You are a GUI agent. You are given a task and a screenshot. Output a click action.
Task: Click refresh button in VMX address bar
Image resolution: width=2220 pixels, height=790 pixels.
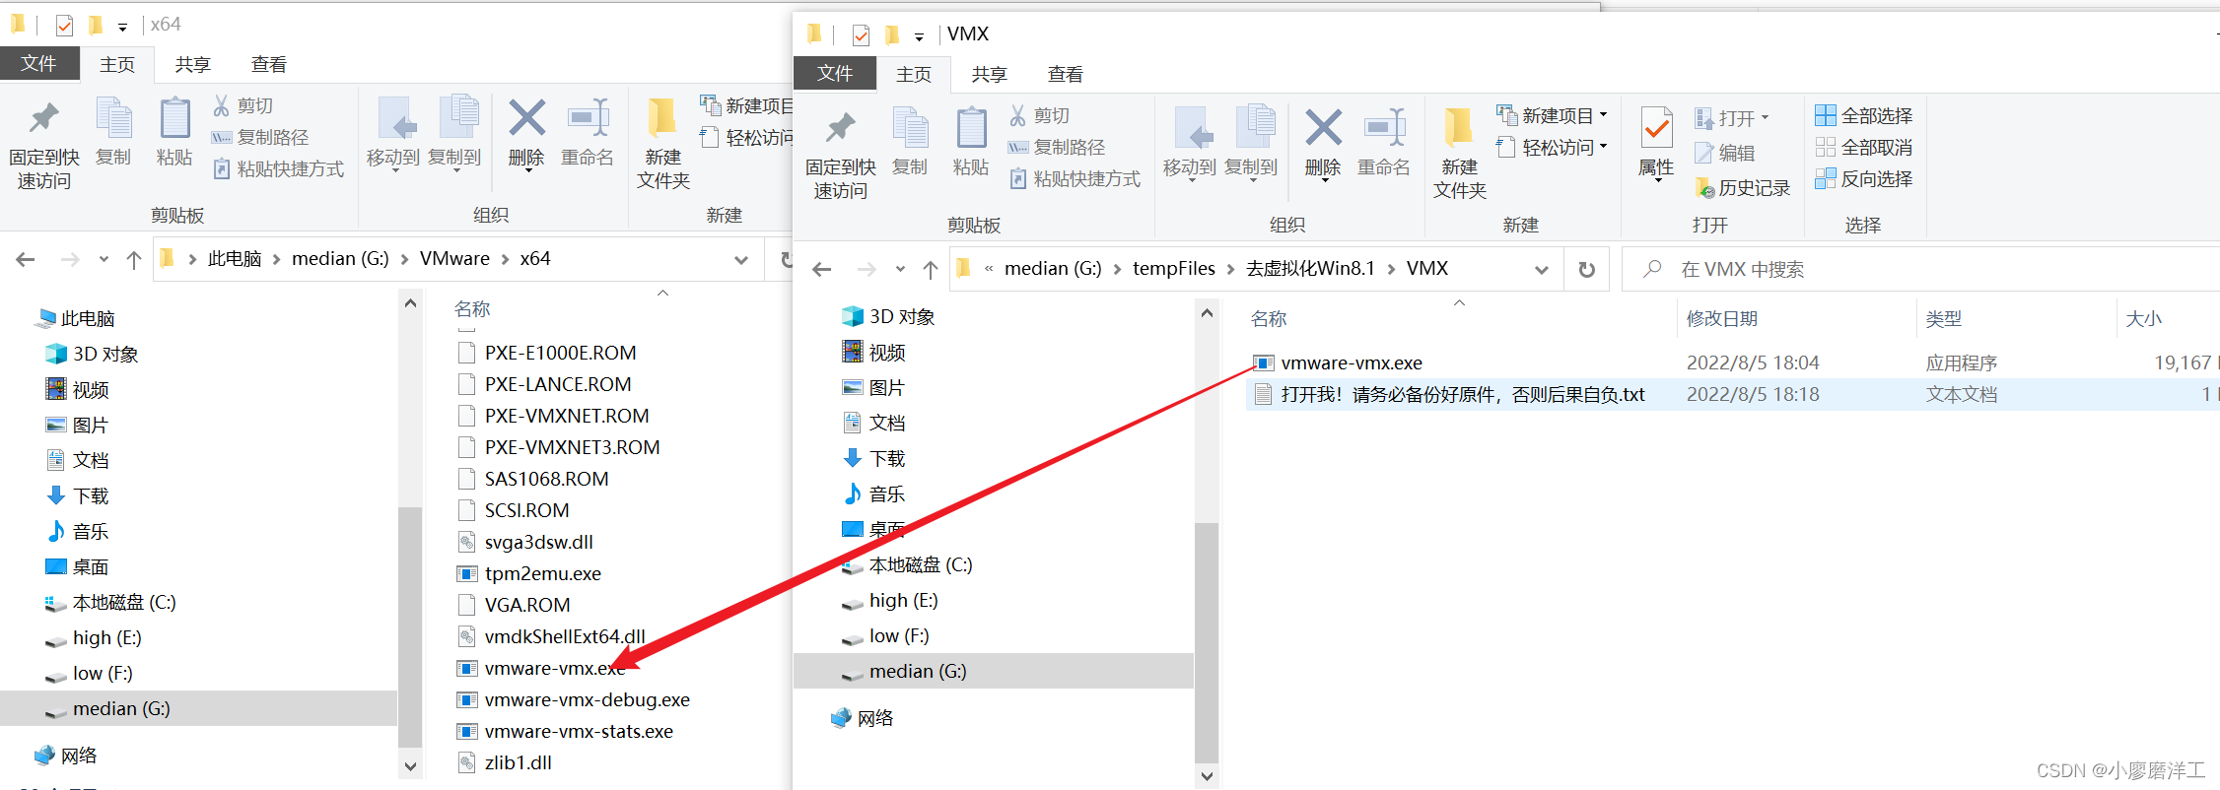pyautogui.click(x=1586, y=269)
